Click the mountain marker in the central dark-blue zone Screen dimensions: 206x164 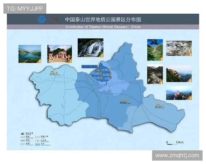[99, 70]
